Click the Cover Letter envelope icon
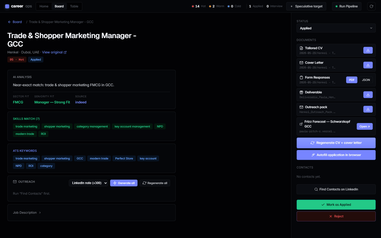The image size is (381, 238). [x=301, y=63]
